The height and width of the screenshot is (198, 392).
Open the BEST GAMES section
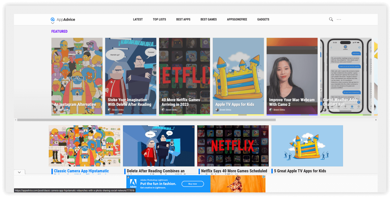click(x=209, y=20)
